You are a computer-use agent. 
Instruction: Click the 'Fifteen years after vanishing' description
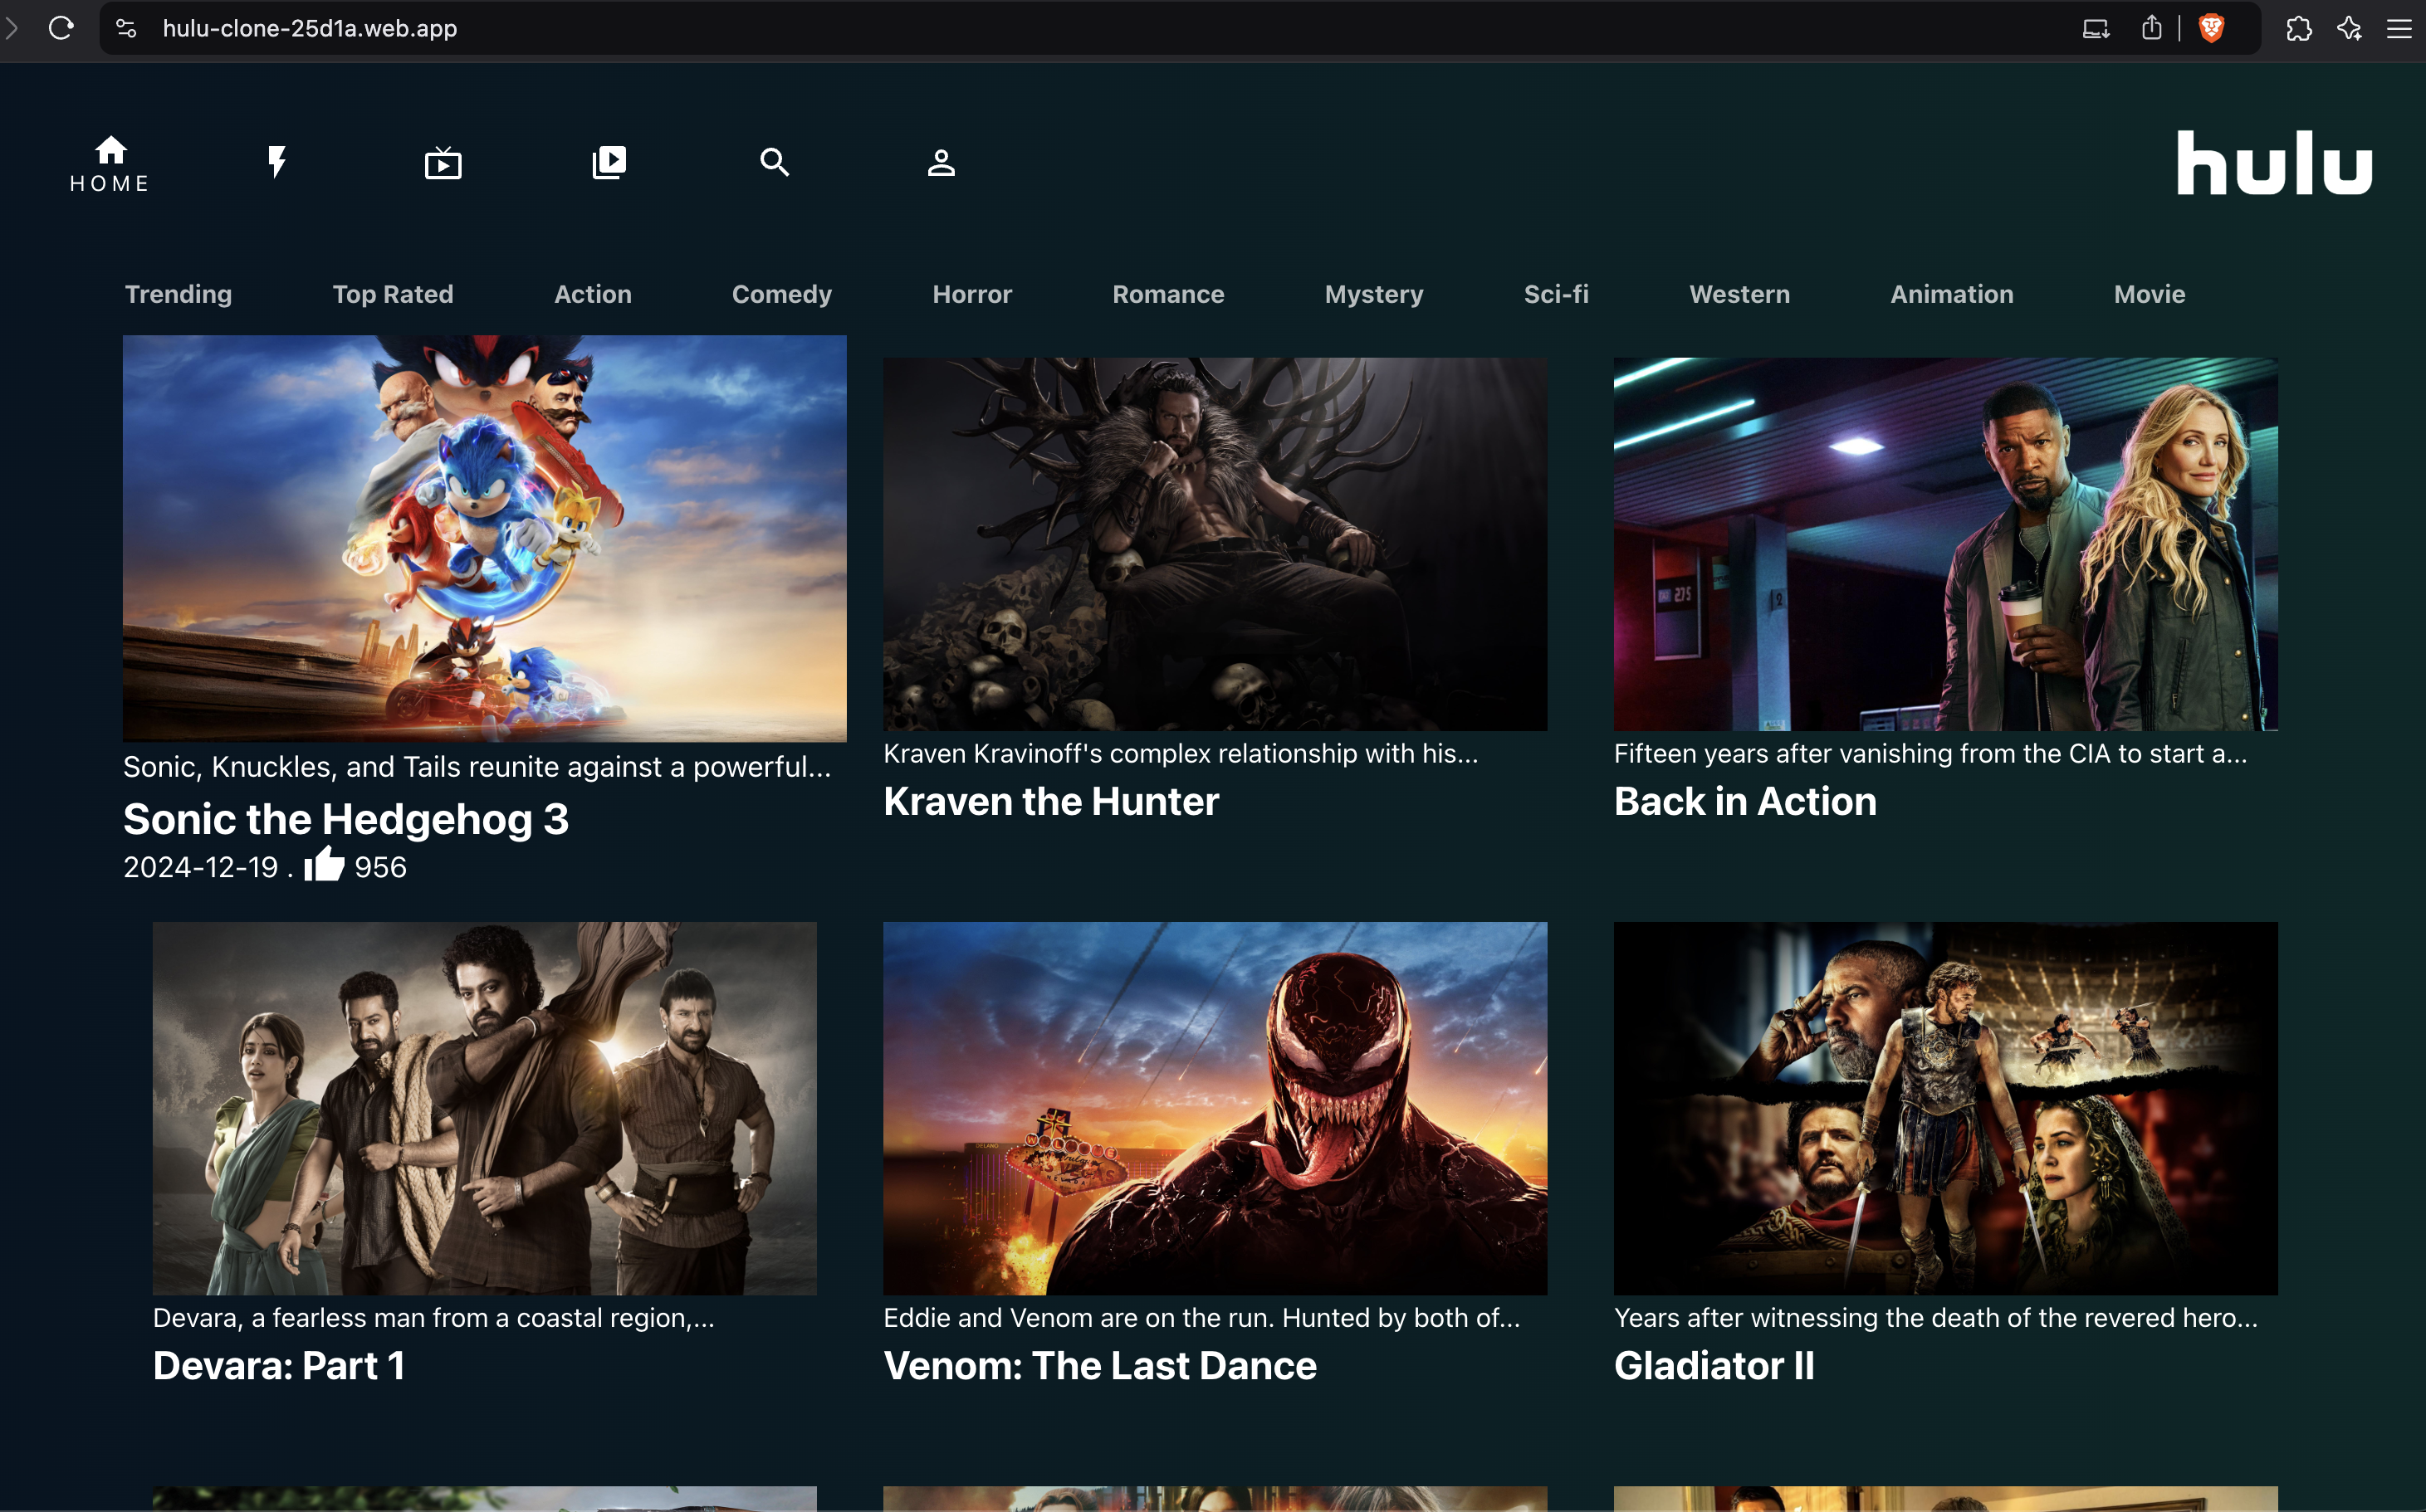pos(1931,753)
